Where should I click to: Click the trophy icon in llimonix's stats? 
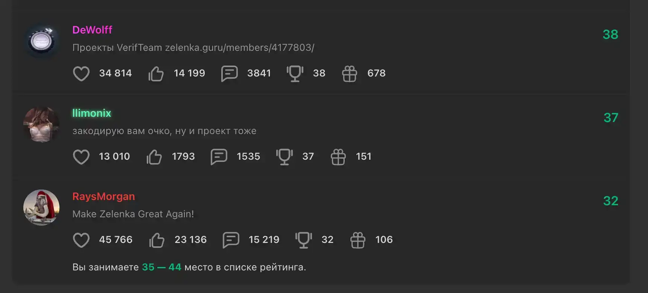point(284,157)
